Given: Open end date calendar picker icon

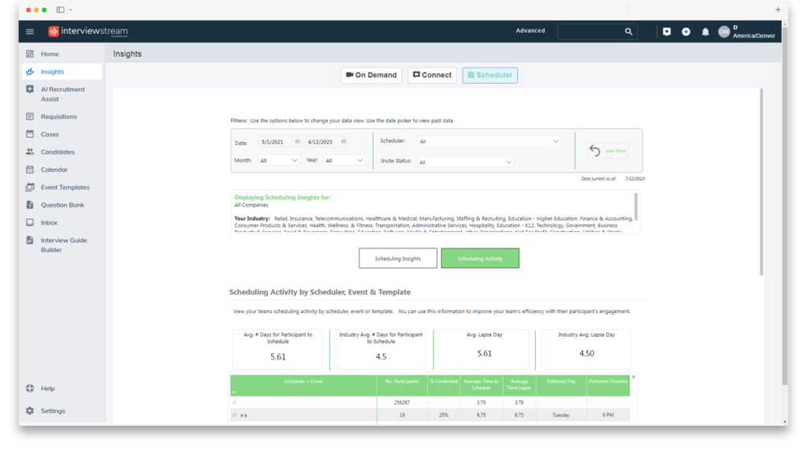Looking at the screenshot, I should coord(344,142).
